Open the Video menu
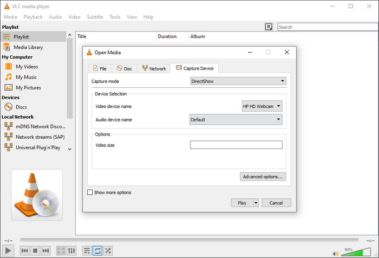This screenshot has height=258, width=379. tap(74, 17)
